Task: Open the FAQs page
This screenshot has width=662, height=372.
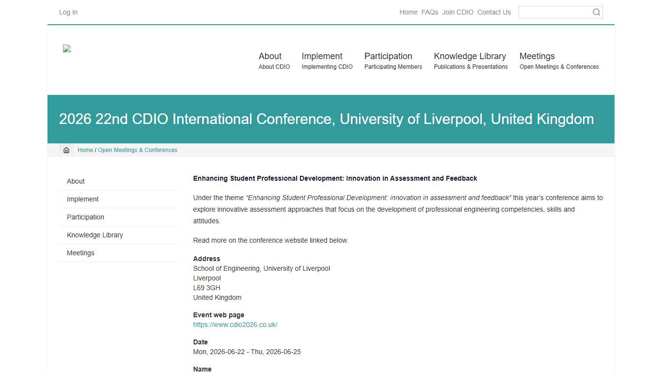Action: [430, 12]
